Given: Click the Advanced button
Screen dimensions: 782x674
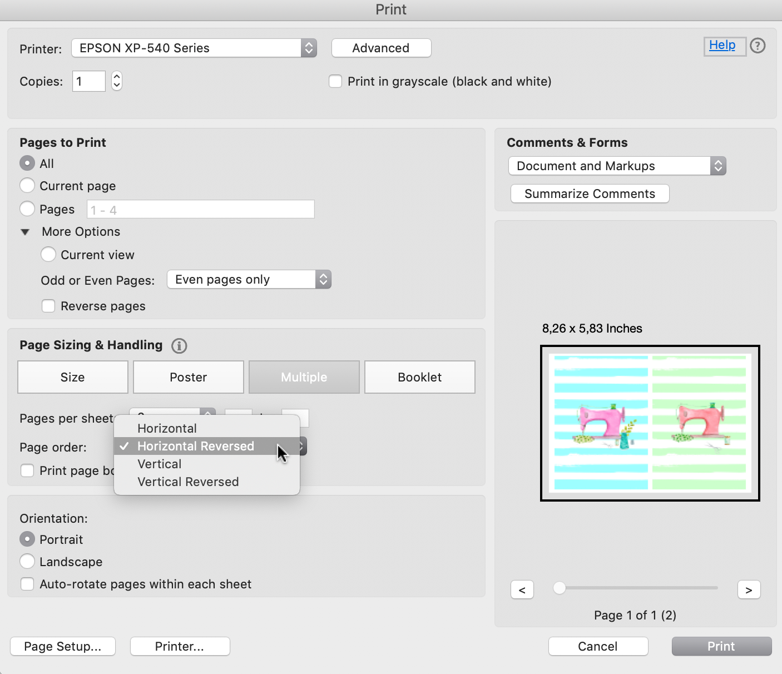Looking at the screenshot, I should click(381, 48).
